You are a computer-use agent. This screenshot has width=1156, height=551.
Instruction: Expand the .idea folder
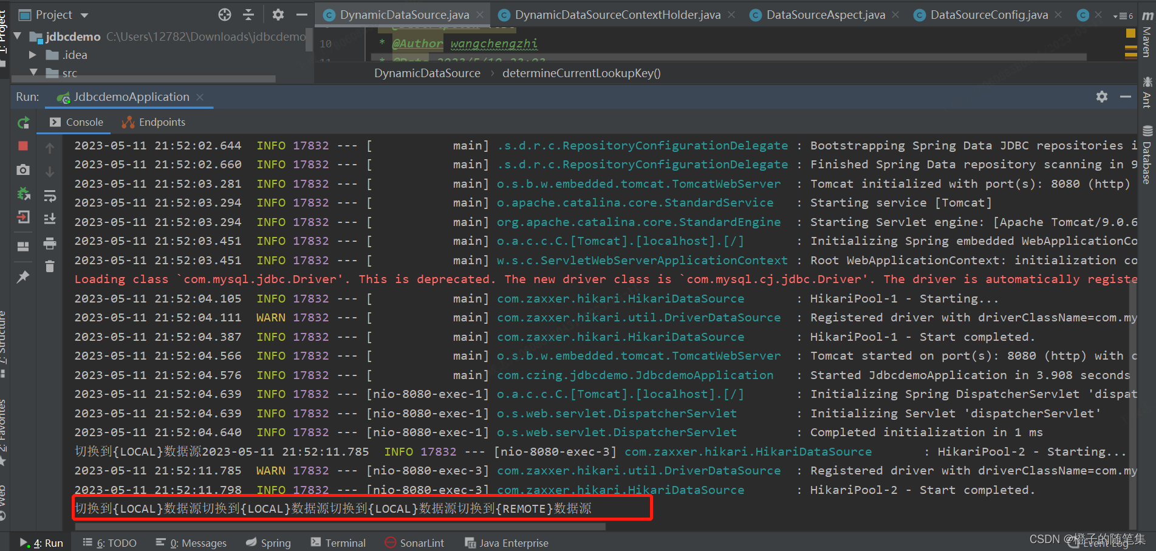(x=33, y=55)
